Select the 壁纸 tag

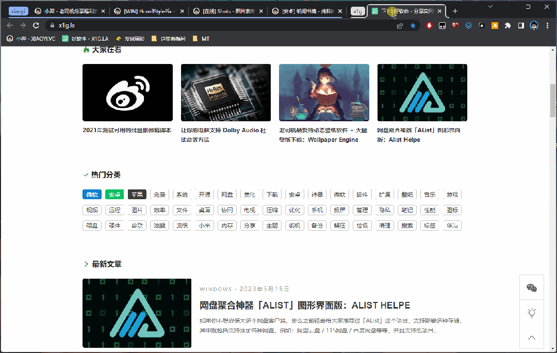pos(407,195)
